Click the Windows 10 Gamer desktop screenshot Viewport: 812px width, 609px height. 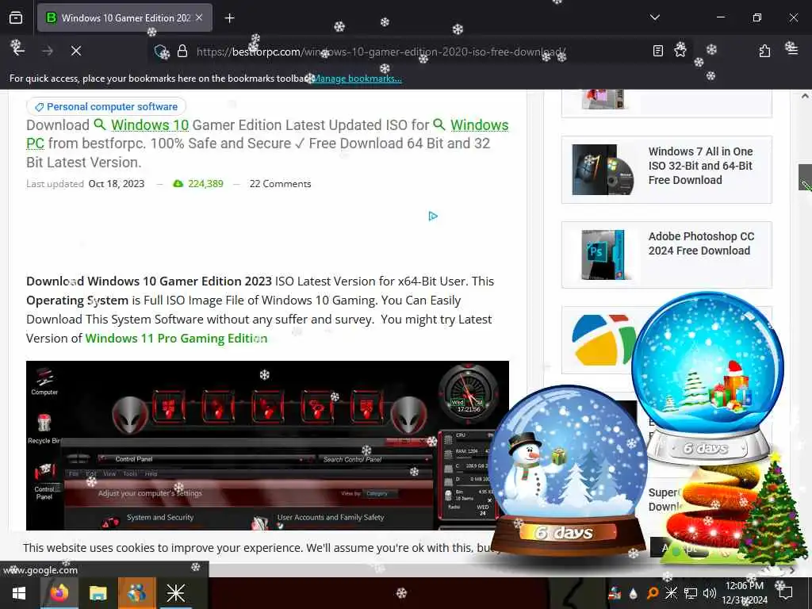click(267, 446)
